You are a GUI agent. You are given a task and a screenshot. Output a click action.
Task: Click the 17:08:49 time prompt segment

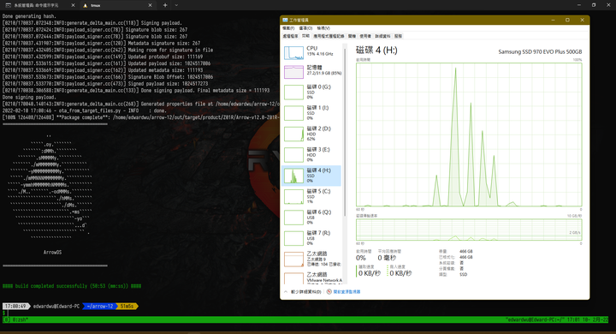click(16, 306)
